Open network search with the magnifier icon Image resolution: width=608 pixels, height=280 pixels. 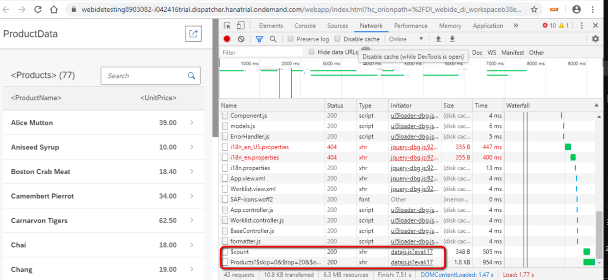click(x=273, y=39)
